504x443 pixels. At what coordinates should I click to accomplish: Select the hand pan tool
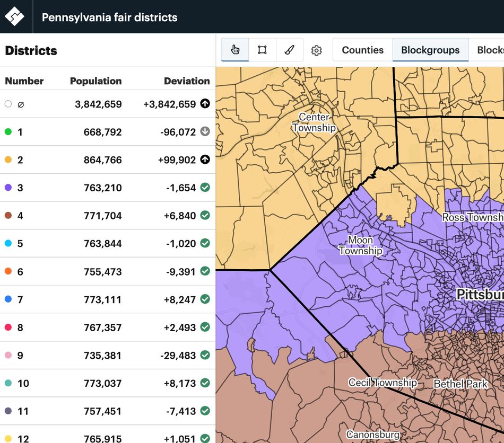point(235,50)
